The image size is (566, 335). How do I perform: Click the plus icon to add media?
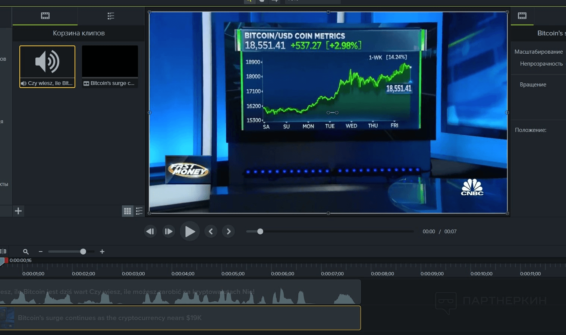[x=18, y=211]
